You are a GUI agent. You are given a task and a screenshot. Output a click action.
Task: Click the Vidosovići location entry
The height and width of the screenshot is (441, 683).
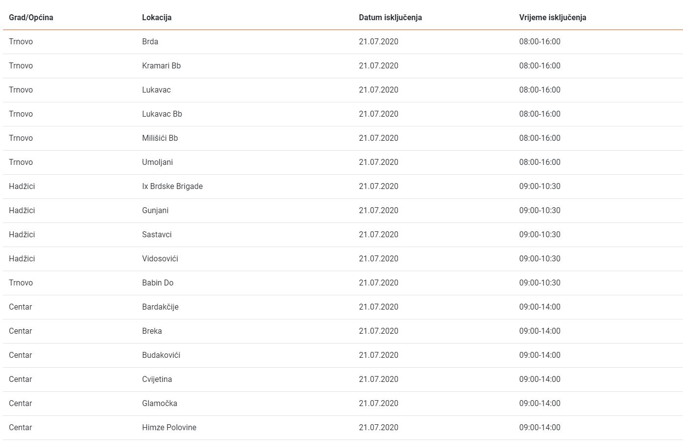coord(160,258)
